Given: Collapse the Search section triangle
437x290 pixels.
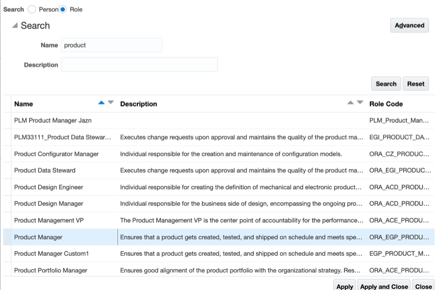Looking at the screenshot, I should [x=15, y=25].
